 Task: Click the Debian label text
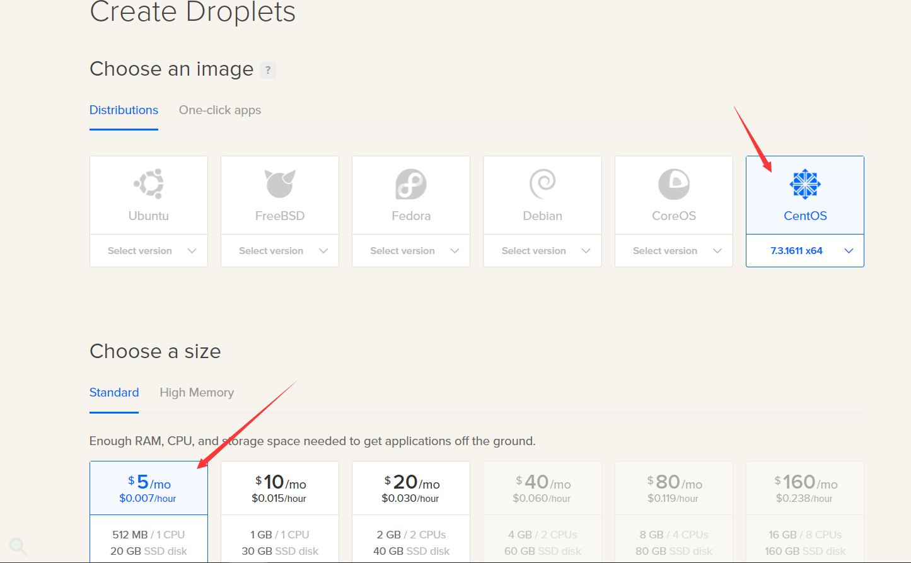[543, 216]
